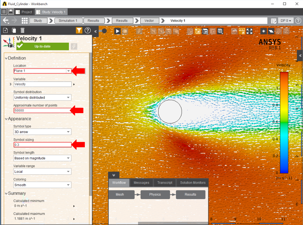This screenshot has width=303, height=225.
Task: Open the Transcript tab
Action: click(x=165, y=183)
